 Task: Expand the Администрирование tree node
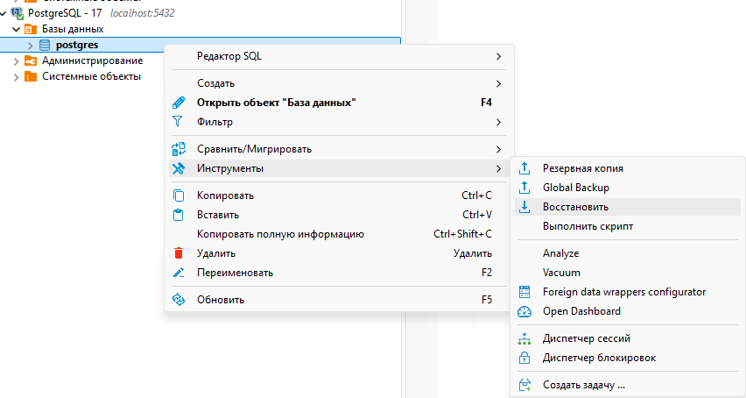tap(16, 61)
